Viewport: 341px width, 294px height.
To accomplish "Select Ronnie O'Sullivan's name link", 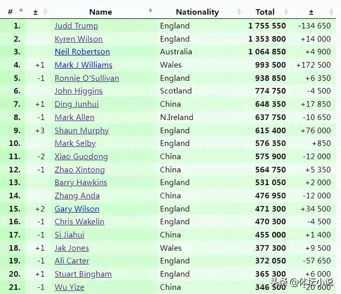I will [x=87, y=78].
